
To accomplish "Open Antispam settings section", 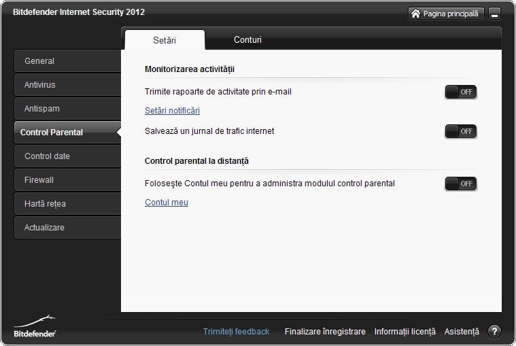I will (x=67, y=109).
